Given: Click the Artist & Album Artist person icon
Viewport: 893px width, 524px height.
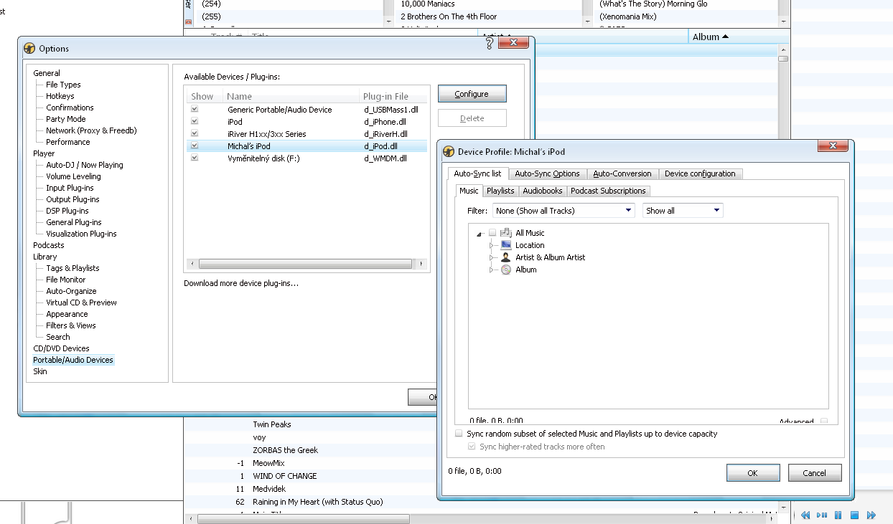Looking at the screenshot, I should point(506,257).
